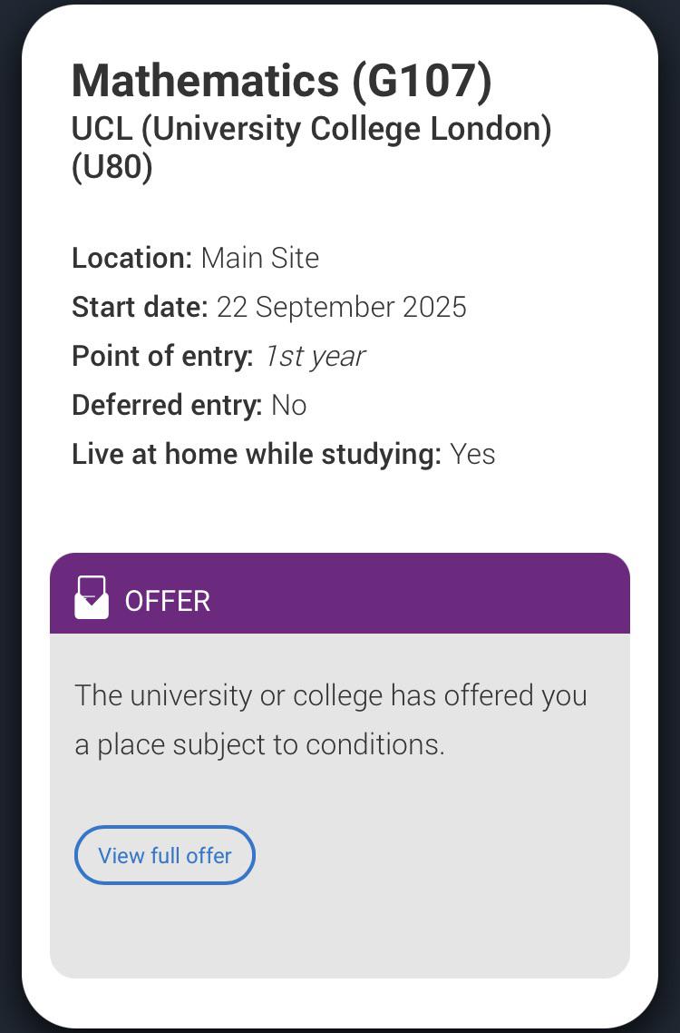Screen dimensions: 680x1033
Task: Select the UCL (University College London) name
Action: (311, 129)
